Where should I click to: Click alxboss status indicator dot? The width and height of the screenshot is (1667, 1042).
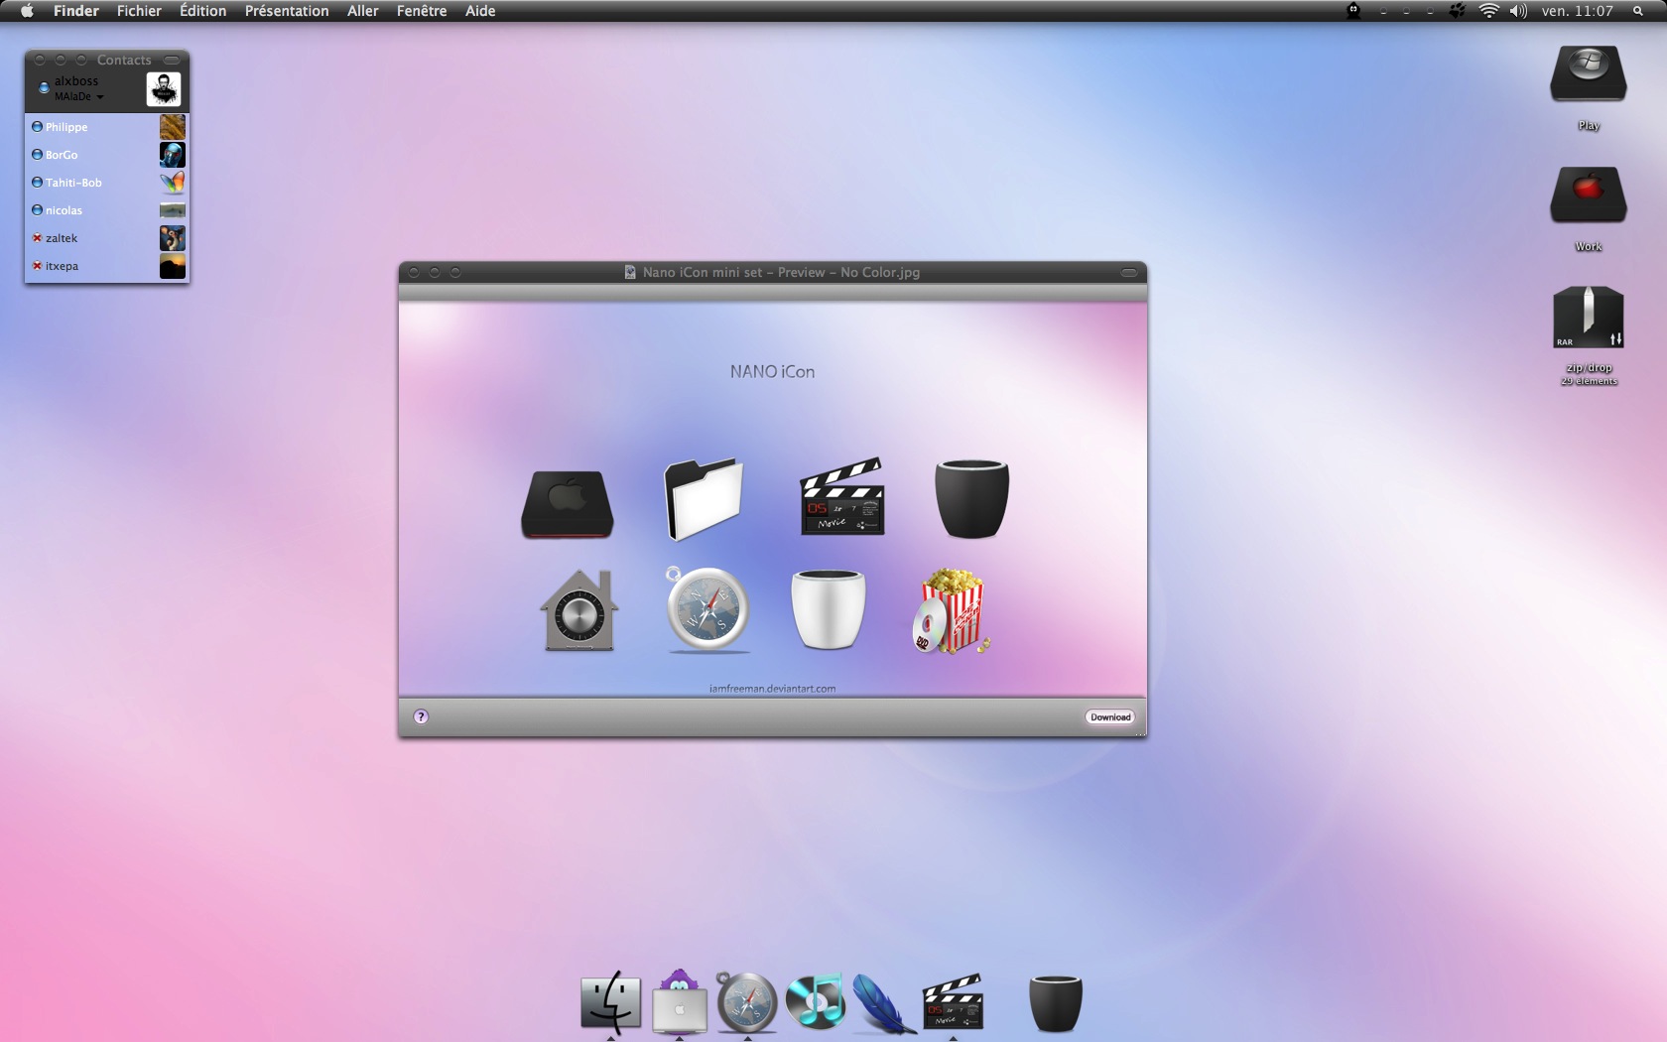44,88
